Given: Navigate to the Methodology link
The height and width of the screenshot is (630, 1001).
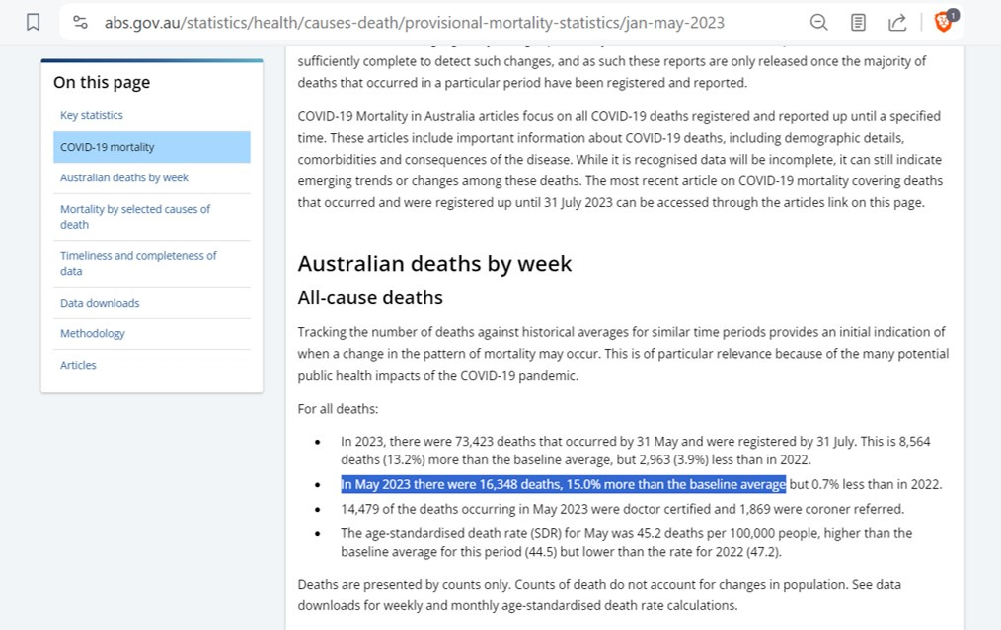Looking at the screenshot, I should [x=93, y=333].
